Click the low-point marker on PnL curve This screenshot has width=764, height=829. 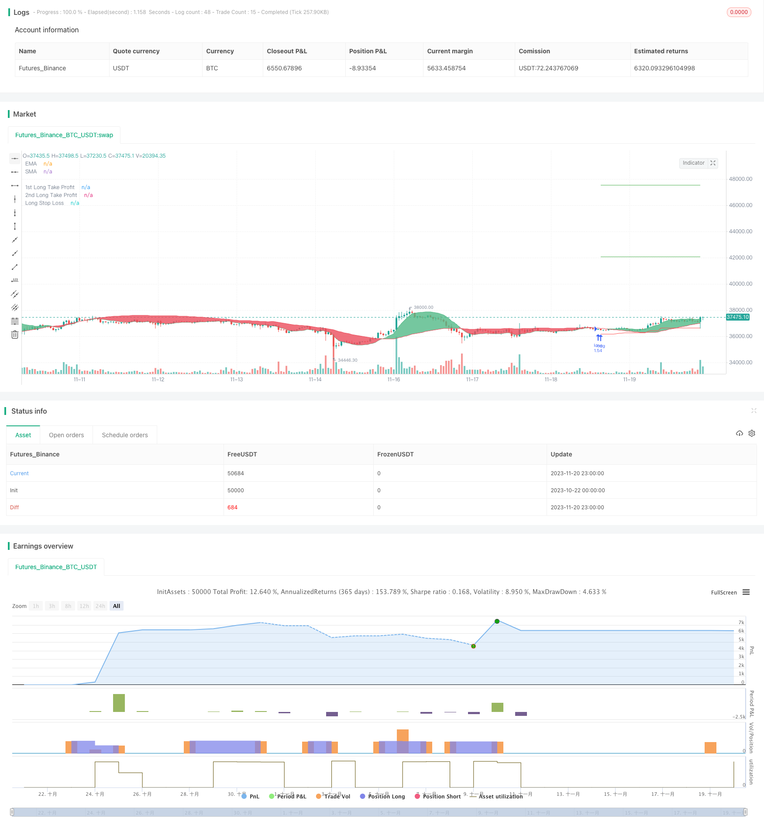pyautogui.click(x=473, y=646)
